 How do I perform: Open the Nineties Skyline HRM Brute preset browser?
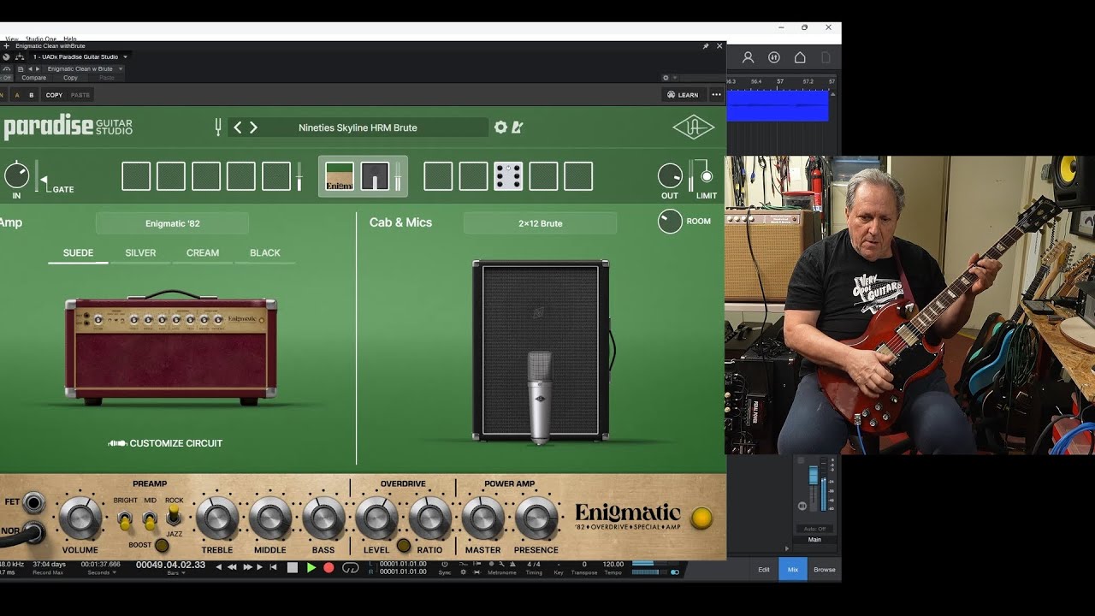[358, 127]
